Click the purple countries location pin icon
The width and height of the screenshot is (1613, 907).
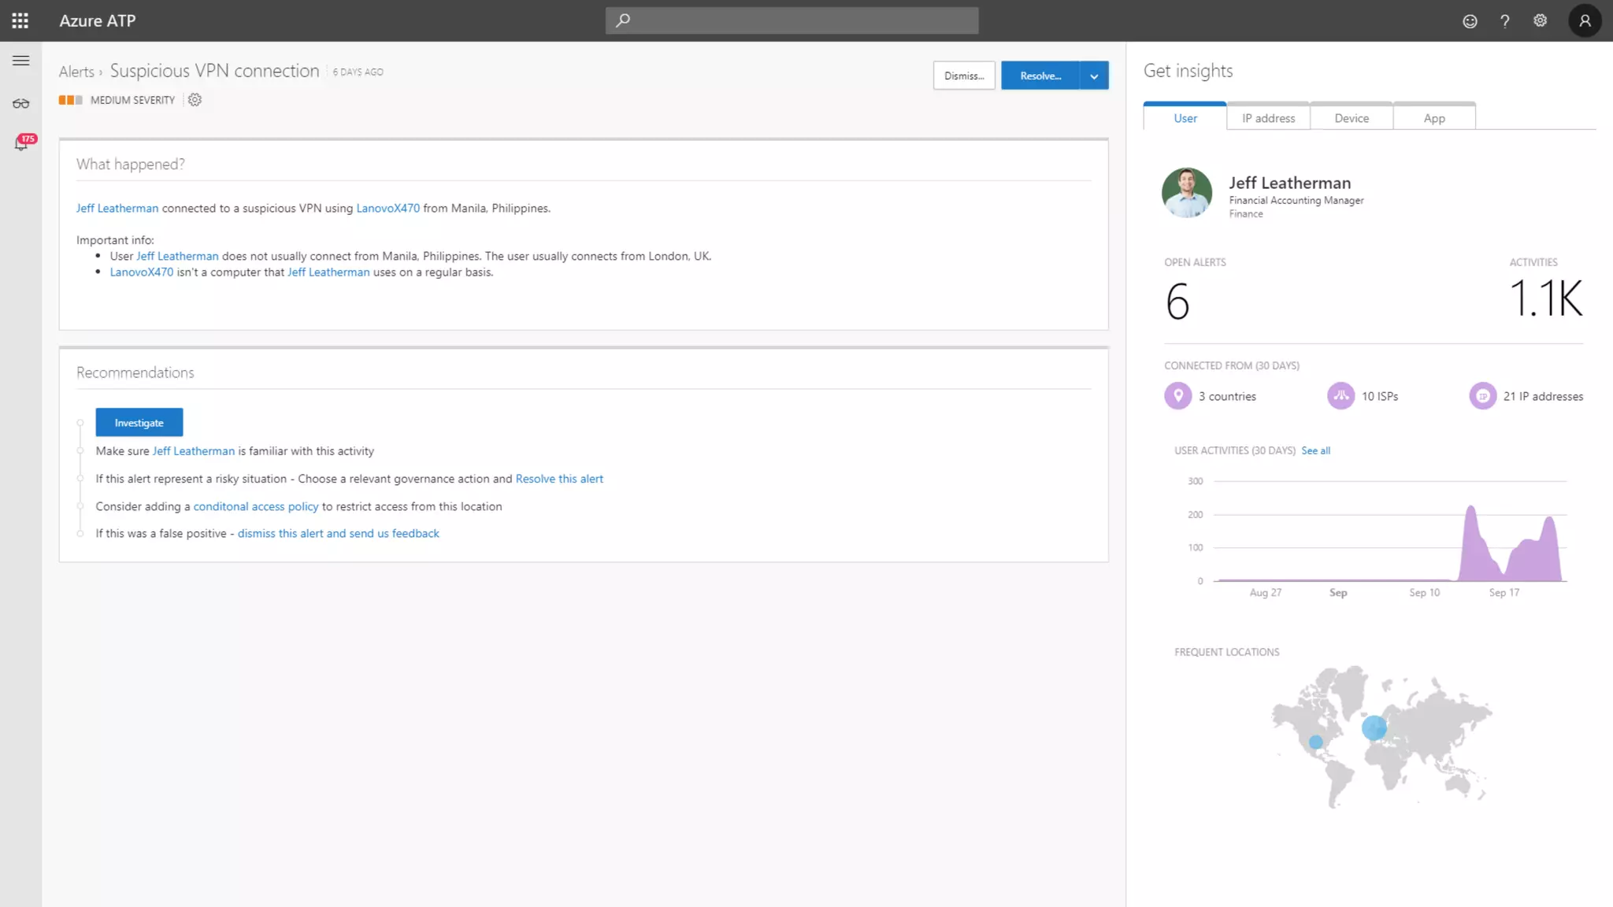pyautogui.click(x=1177, y=396)
